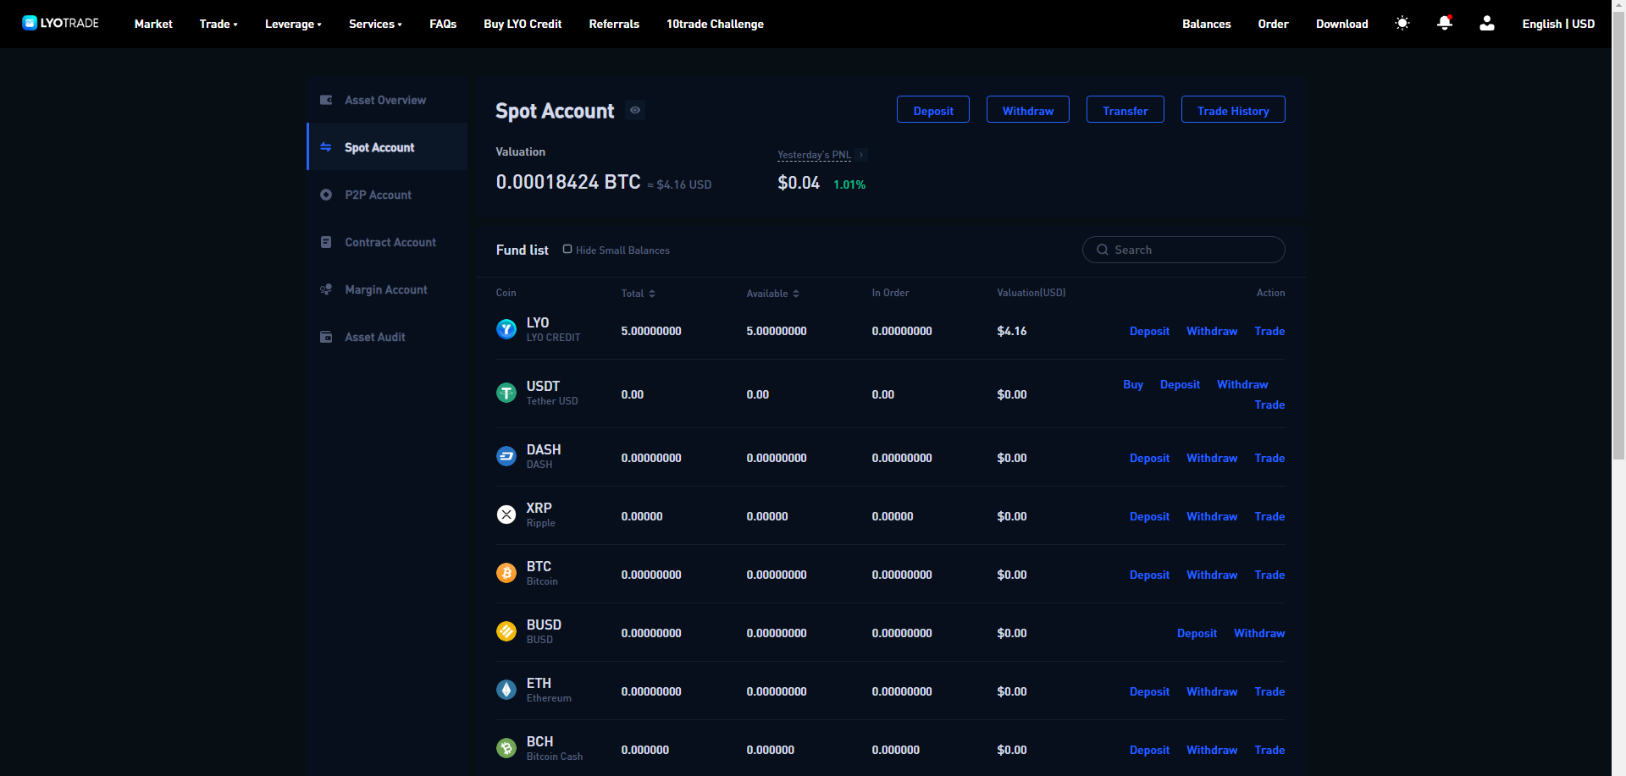
Task: Click the BUSD coin icon
Action: 506,631
